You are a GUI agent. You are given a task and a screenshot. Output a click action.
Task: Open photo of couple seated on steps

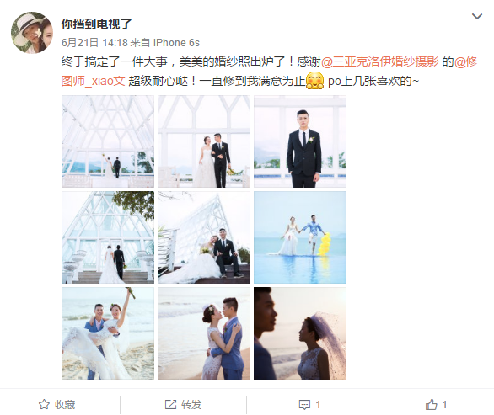[x=204, y=237]
